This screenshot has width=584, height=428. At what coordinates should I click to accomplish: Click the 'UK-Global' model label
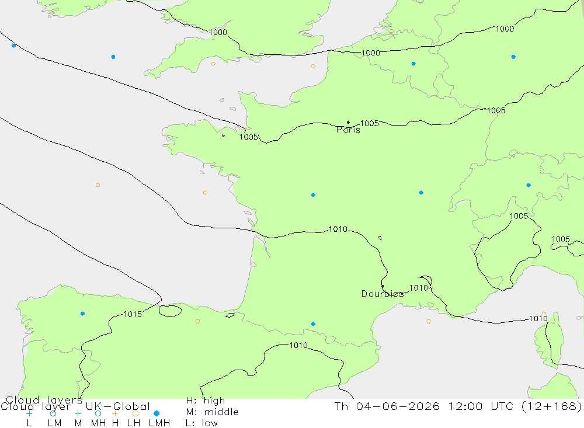click(x=118, y=406)
